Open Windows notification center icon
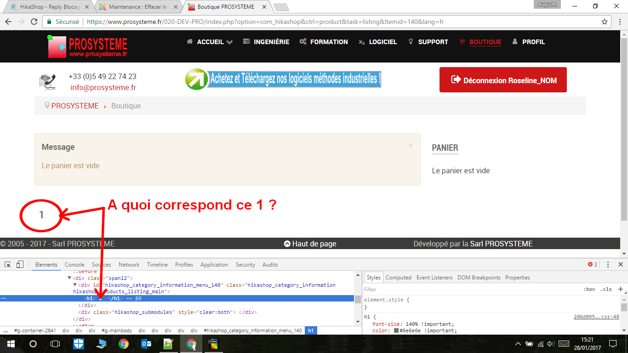628x353 pixels. [612, 344]
